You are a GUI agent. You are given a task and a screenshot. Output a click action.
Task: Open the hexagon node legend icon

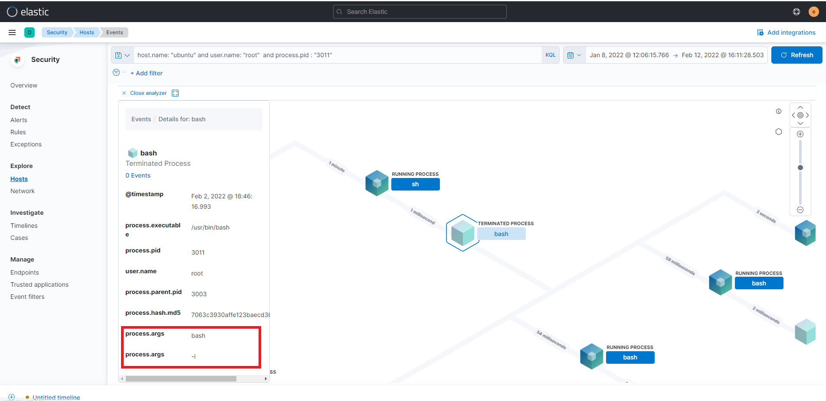[x=779, y=132]
